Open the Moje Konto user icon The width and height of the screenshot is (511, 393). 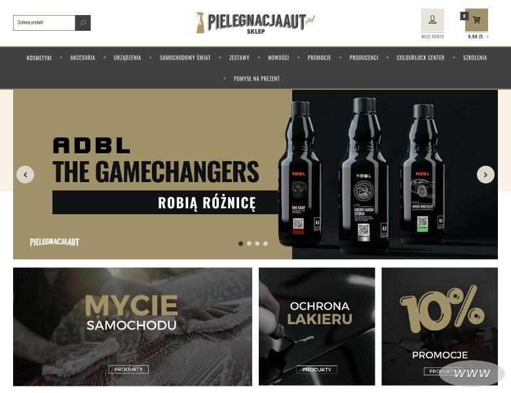432,20
